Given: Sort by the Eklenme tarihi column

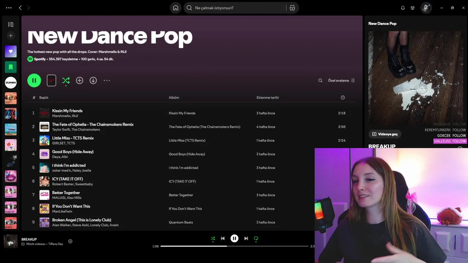Looking at the screenshot, I should point(268,98).
